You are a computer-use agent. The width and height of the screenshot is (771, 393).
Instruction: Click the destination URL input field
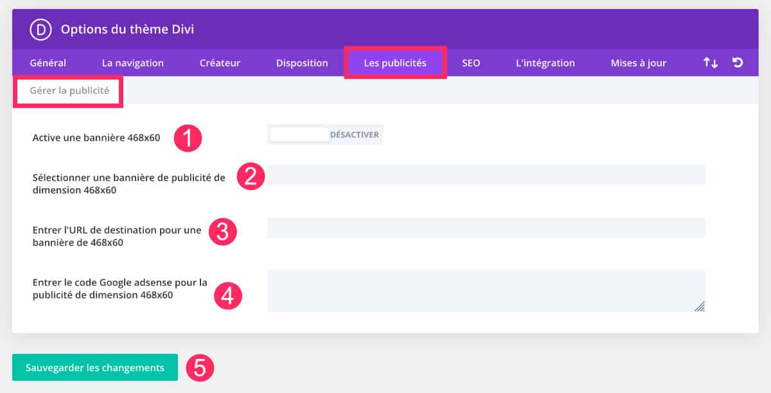pyautogui.click(x=486, y=228)
